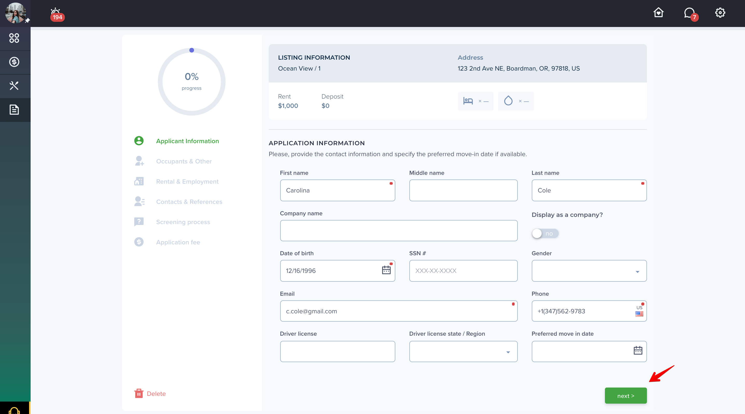Click the Contacts & References icon
The width and height of the screenshot is (745, 414).
(x=139, y=202)
